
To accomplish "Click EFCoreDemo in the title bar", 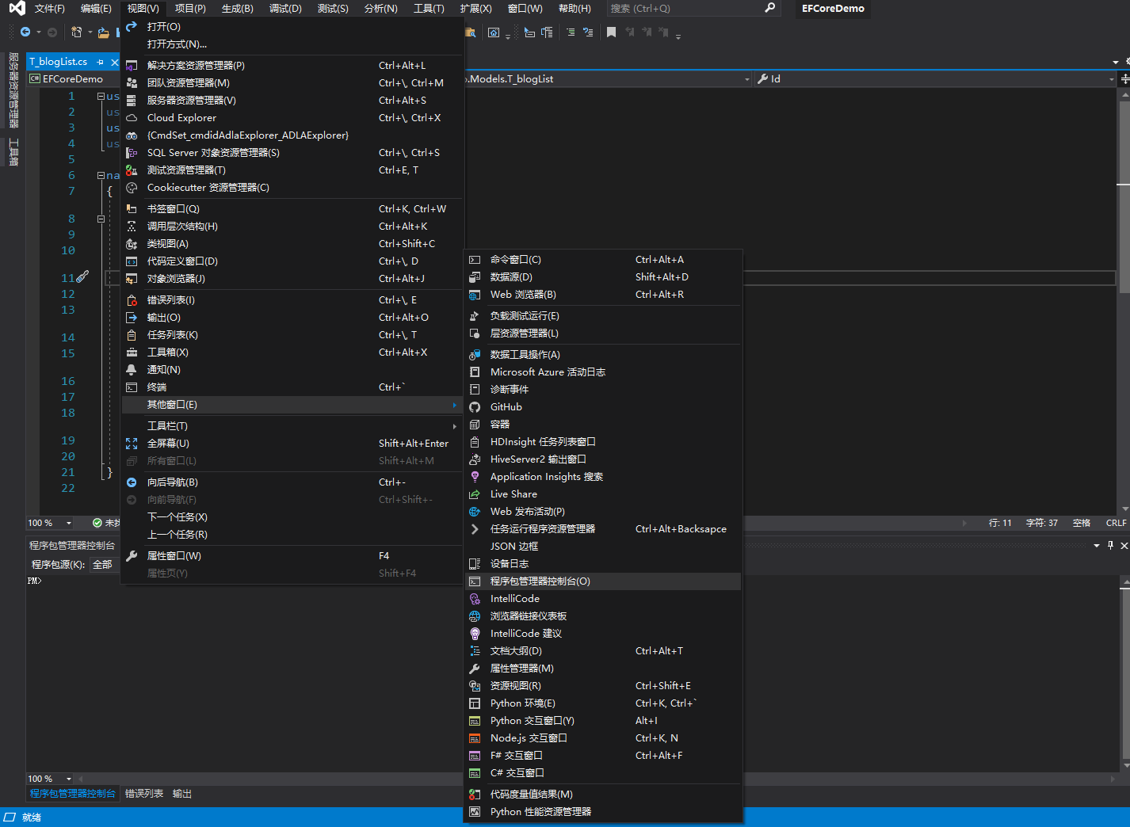I will 832,9.
